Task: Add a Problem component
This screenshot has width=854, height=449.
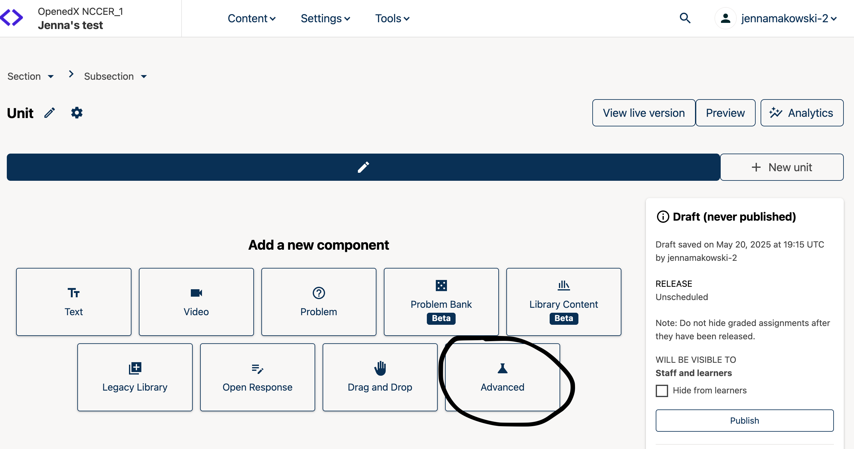Action: [x=318, y=302]
